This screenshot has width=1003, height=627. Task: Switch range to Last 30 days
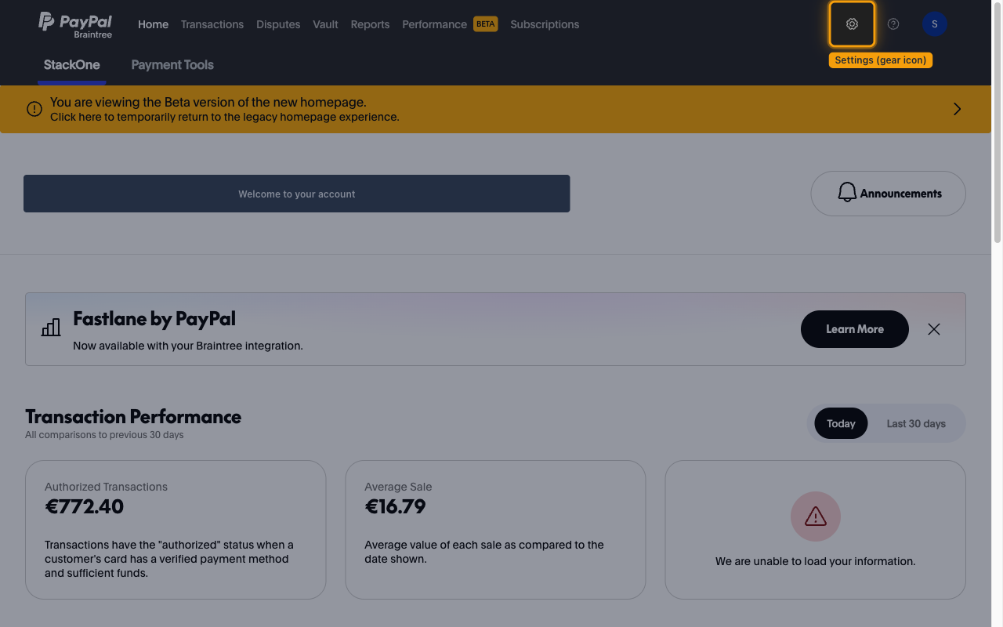[916, 424]
